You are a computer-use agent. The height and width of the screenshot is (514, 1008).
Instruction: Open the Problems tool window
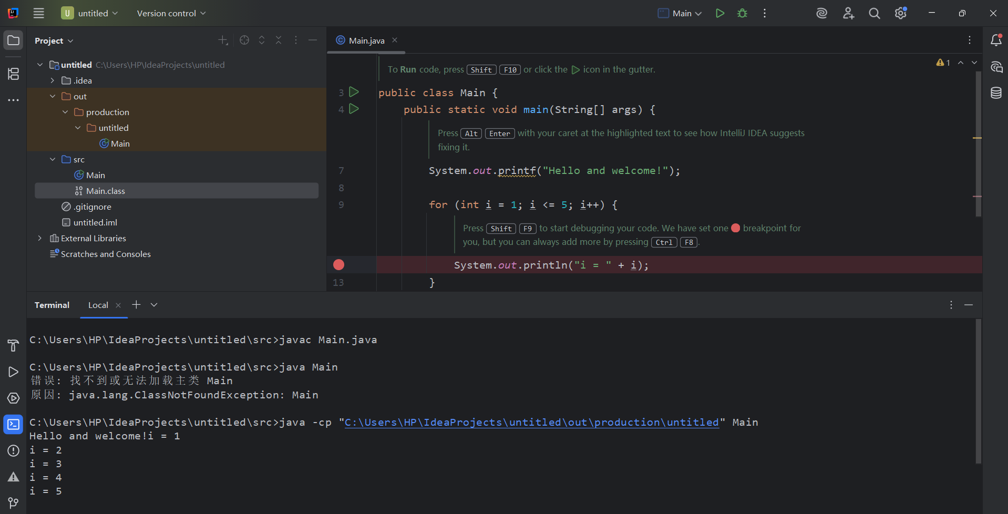coord(13,450)
